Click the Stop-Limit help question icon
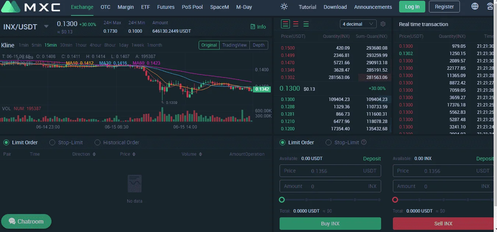The height and width of the screenshot is (232, 497). click(x=364, y=142)
